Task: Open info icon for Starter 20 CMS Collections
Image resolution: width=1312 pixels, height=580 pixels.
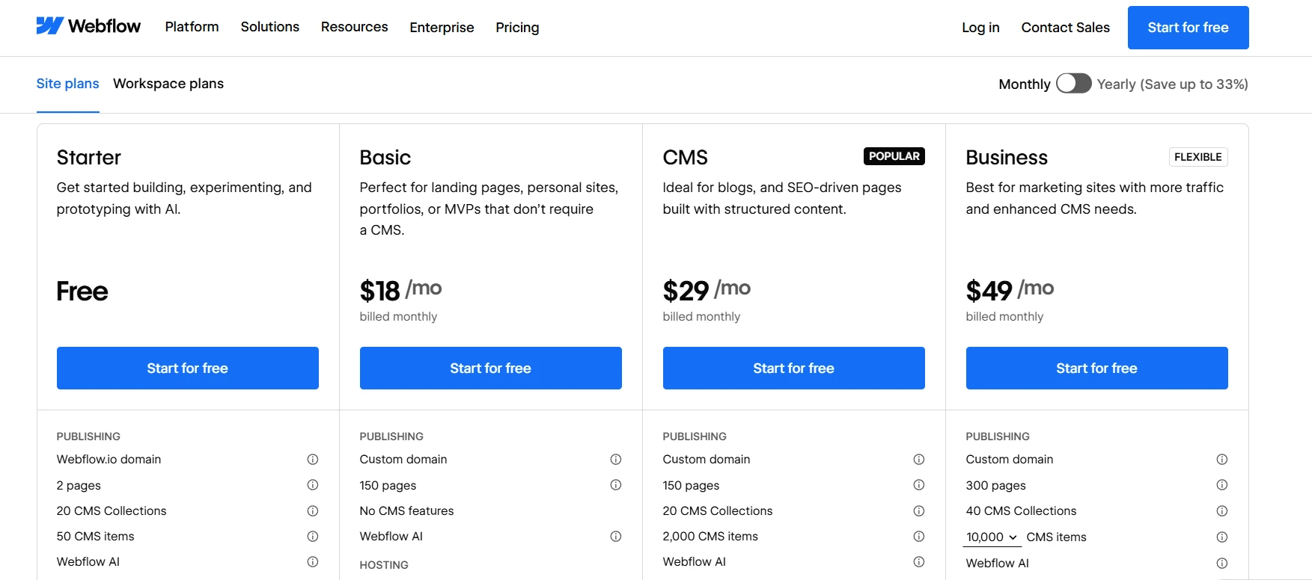Action: [313, 510]
